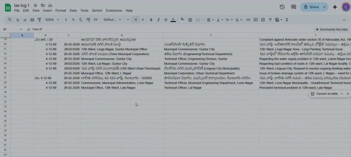Open the Data menu
351x157 pixels.
[73, 10]
